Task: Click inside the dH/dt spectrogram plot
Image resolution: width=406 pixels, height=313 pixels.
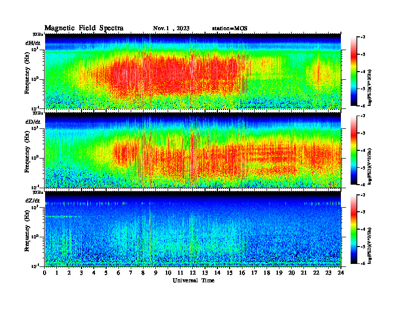Action: (193, 71)
